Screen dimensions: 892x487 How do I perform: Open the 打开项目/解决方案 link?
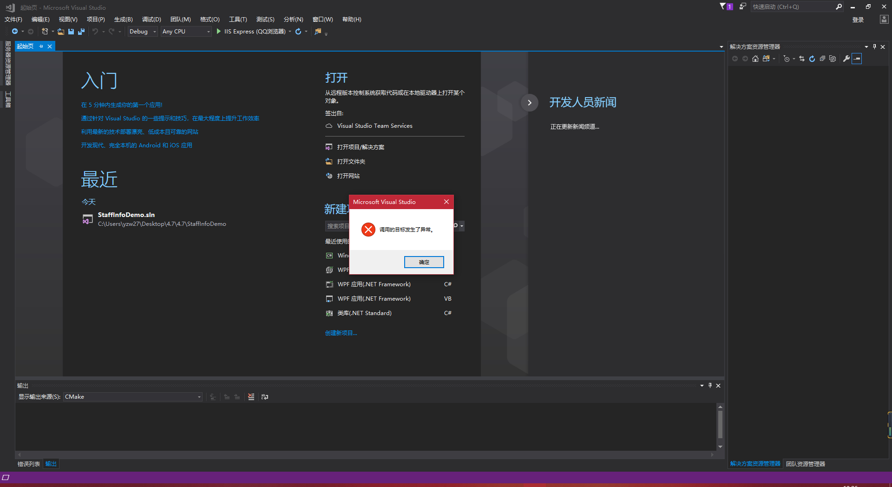click(x=361, y=147)
